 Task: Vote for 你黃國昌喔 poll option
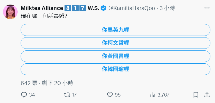tap(115, 56)
